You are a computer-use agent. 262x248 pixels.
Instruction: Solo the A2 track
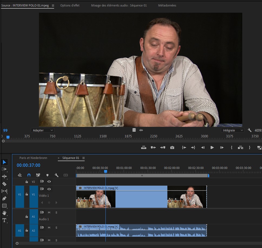pos(56,227)
